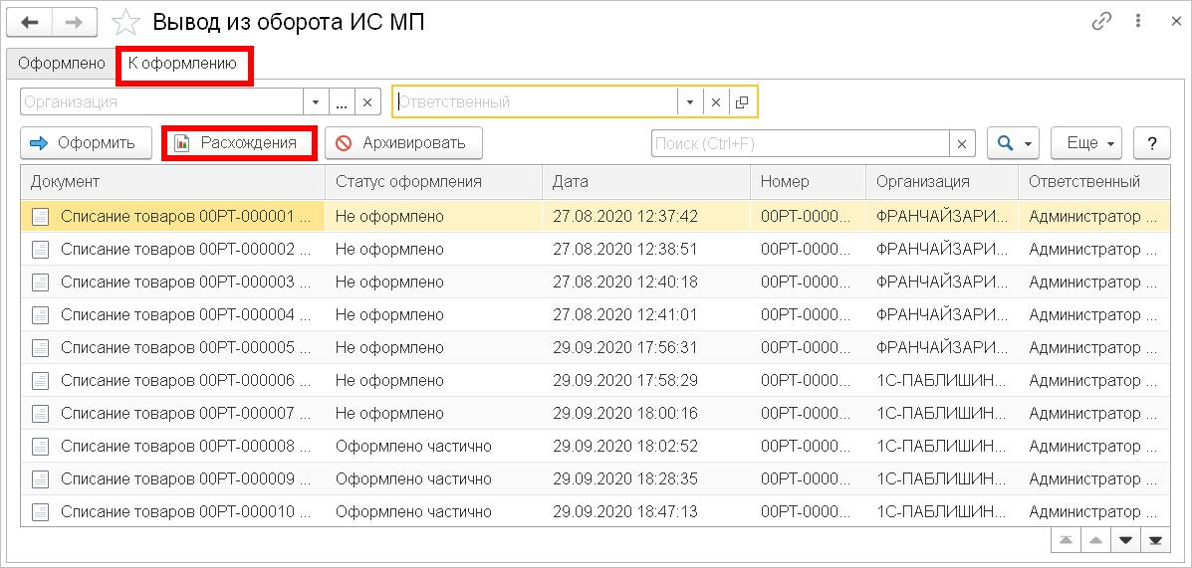The height and width of the screenshot is (568, 1192).
Task: Expand the Организация dropdown list
Action: pos(316,101)
